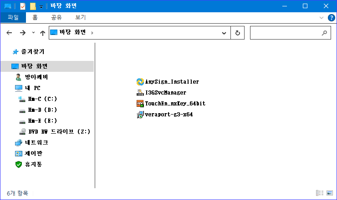
Task: Click the 제어판 icon
Action: (19, 154)
